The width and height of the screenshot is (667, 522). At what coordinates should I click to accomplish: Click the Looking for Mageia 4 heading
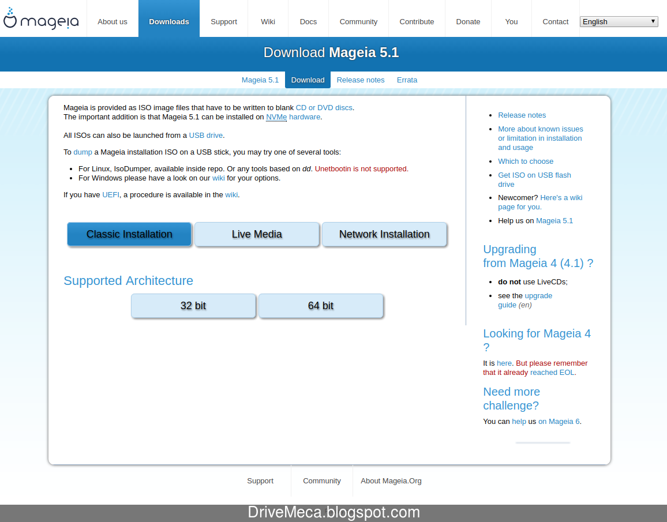pos(537,340)
